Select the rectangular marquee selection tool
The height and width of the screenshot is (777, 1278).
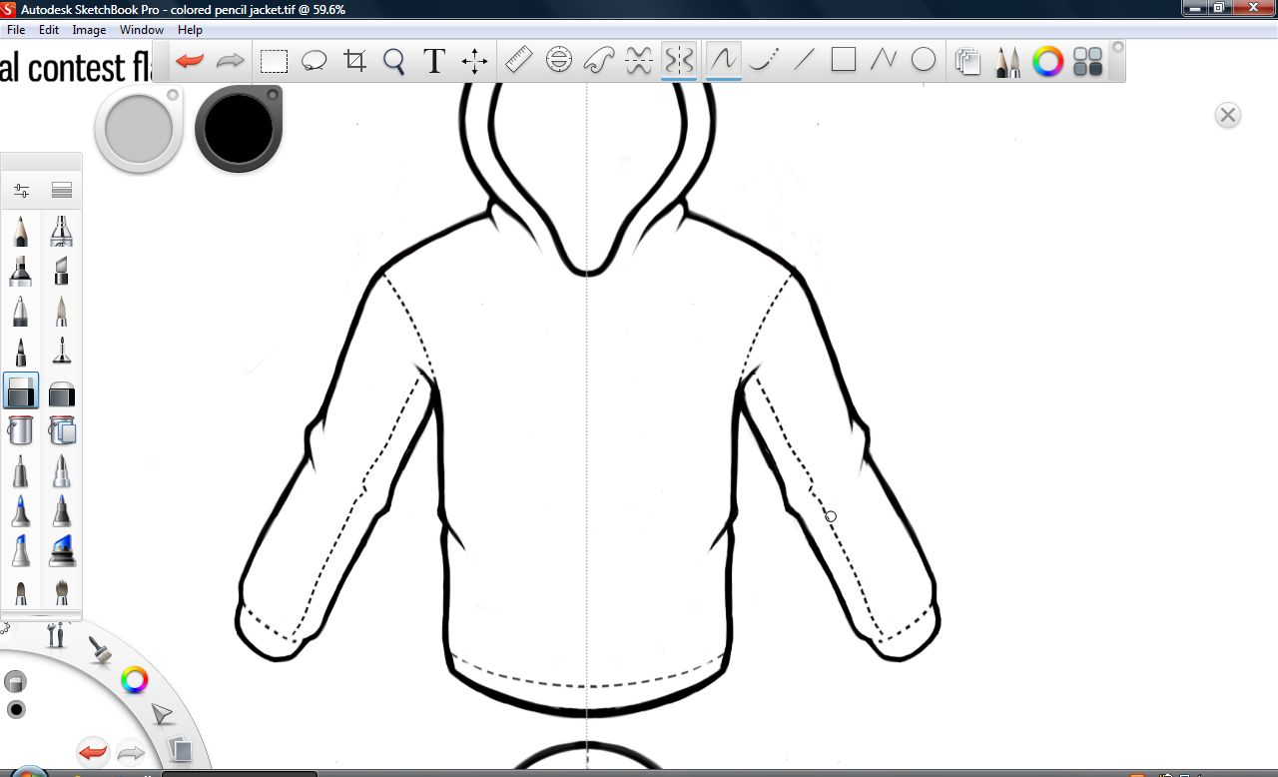click(274, 62)
